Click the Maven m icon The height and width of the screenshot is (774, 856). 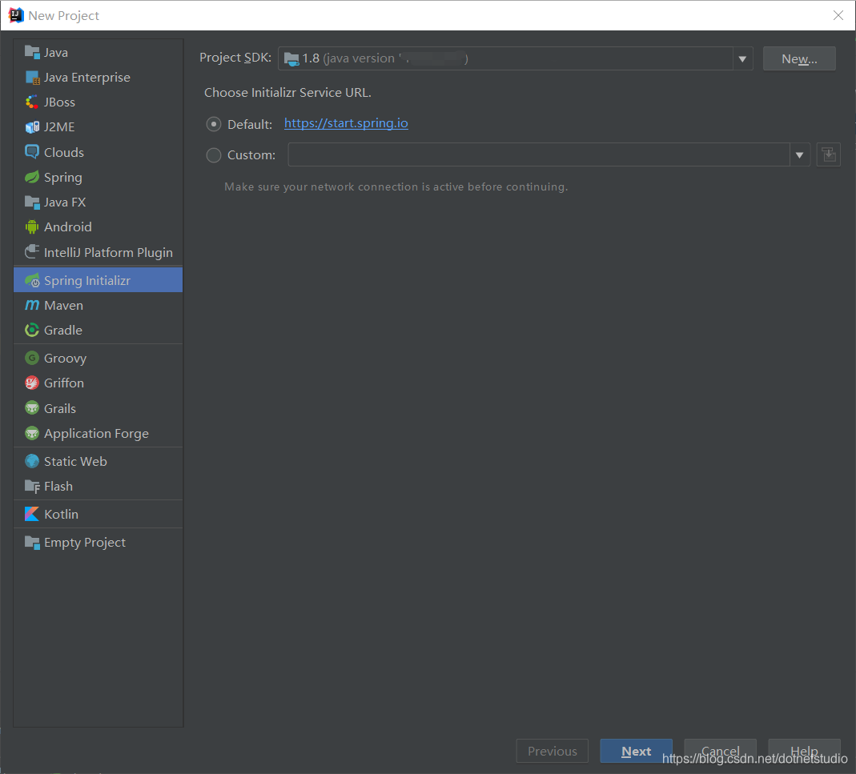(x=32, y=305)
